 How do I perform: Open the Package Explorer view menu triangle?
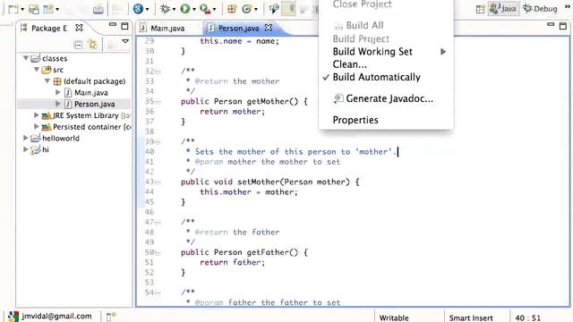[x=125, y=41]
